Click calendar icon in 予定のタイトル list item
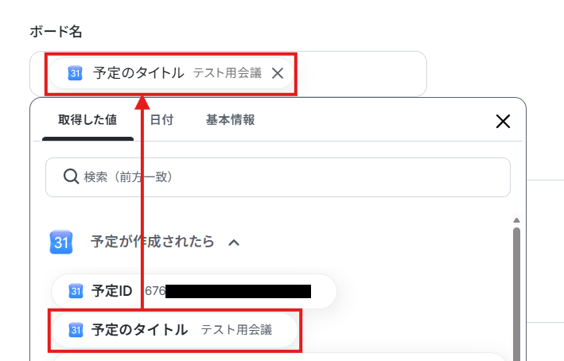564x361 pixels. click(76, 330)
